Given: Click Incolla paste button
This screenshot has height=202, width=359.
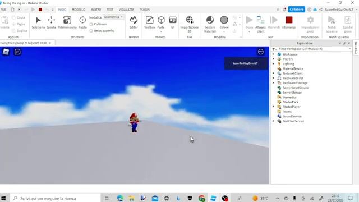Looking at the screenshot, I should click(5, 22).
